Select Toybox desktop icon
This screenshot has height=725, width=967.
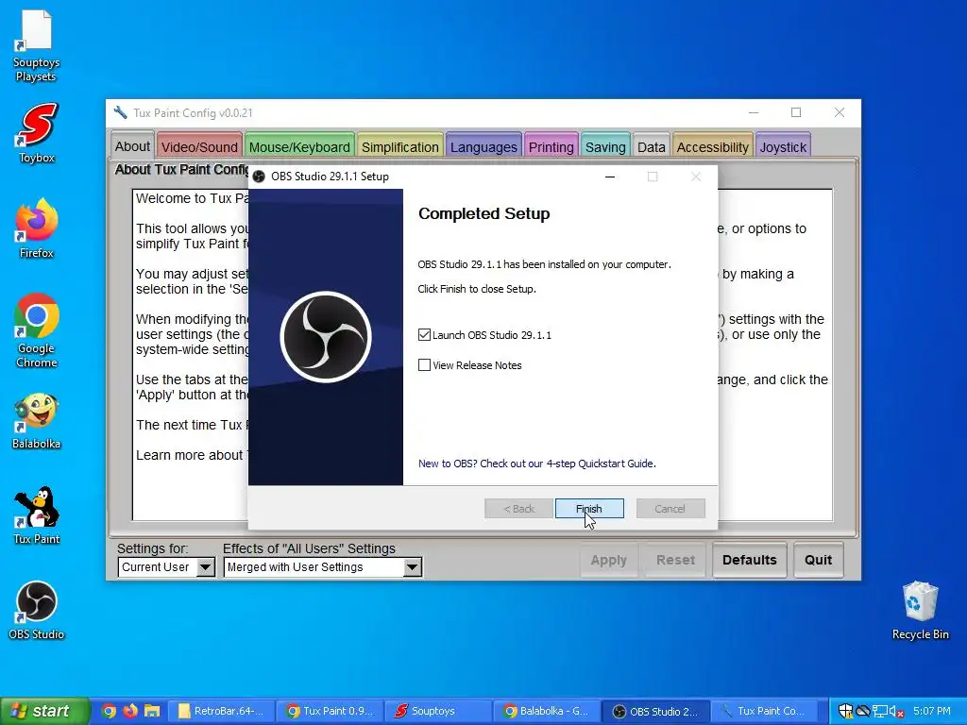(37, 132)
